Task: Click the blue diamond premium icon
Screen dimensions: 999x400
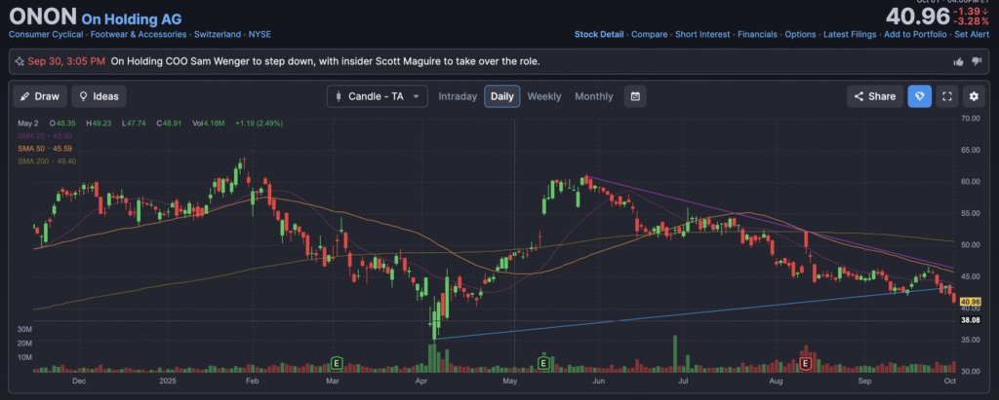Action: point(919,96)
